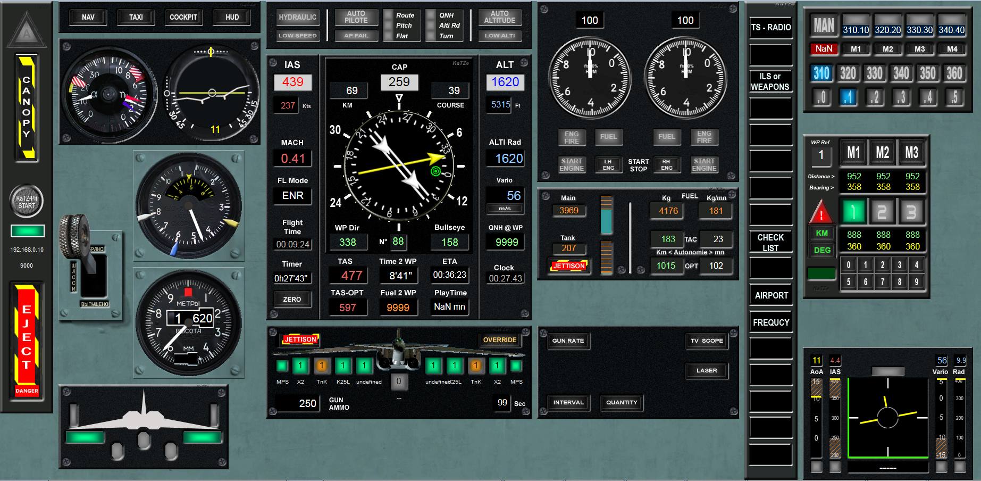The width and height of the screenshot is (981, 481).
Task: Select green waypoint number 1 button
Action: [x=853, y=212]
